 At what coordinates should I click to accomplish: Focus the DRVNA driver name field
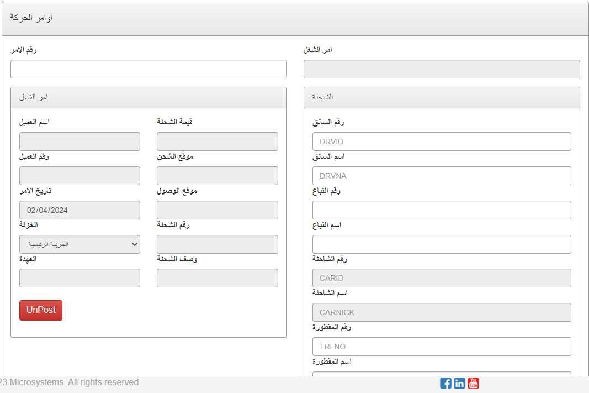tap(442, 176)
